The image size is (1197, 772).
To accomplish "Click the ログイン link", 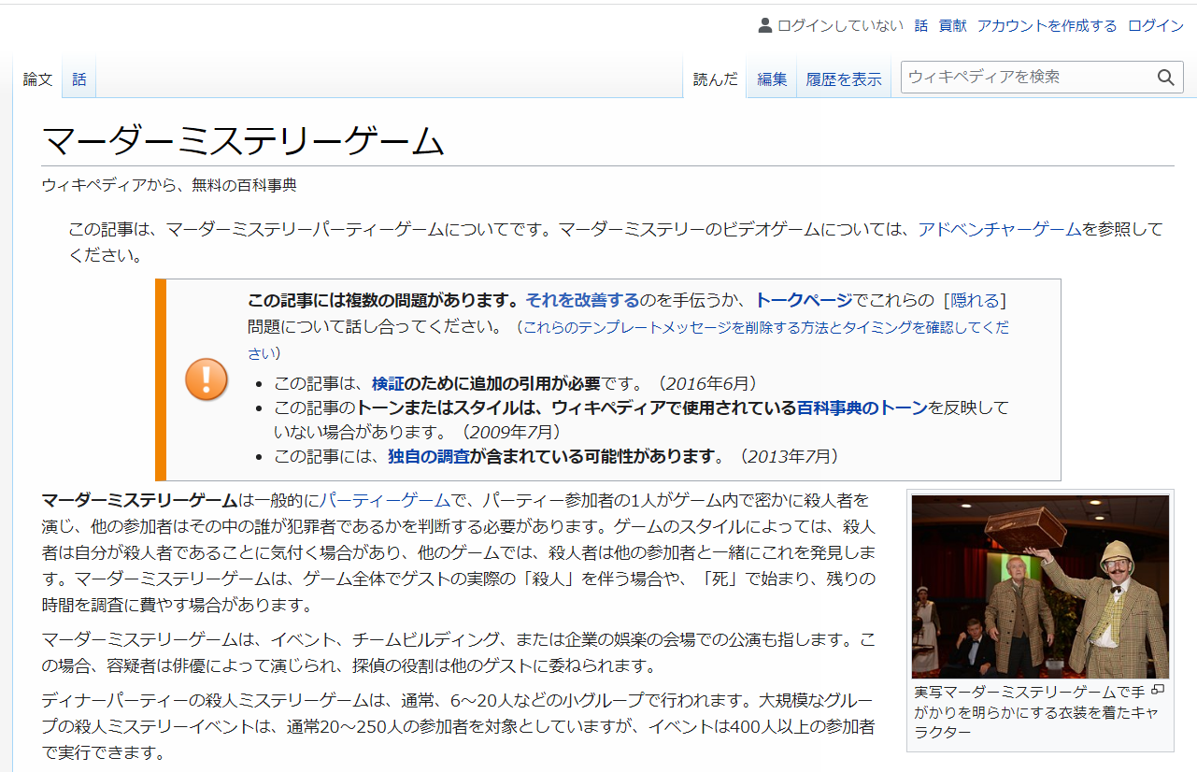I will 1155,25.
